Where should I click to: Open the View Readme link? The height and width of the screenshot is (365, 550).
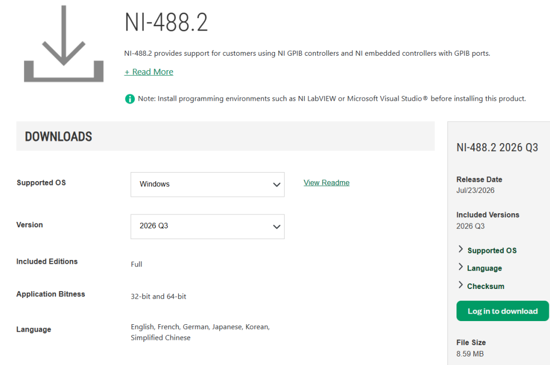coord(327,183)
